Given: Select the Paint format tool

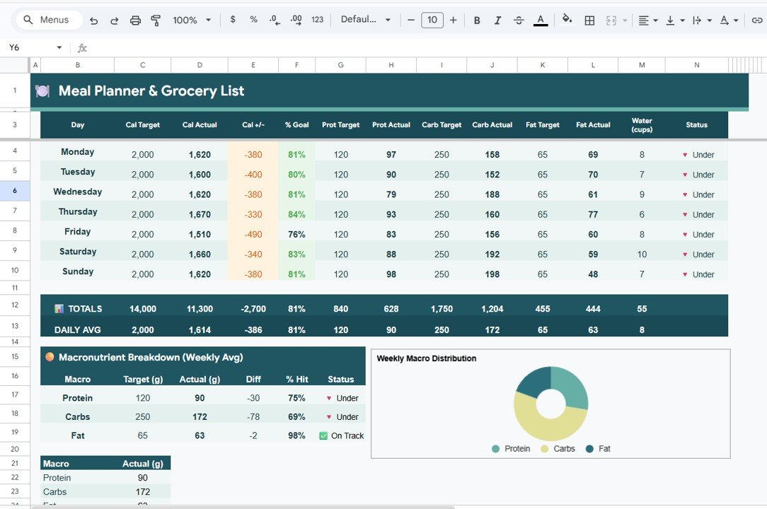Looking at the screenshot, I should point(156,20).
